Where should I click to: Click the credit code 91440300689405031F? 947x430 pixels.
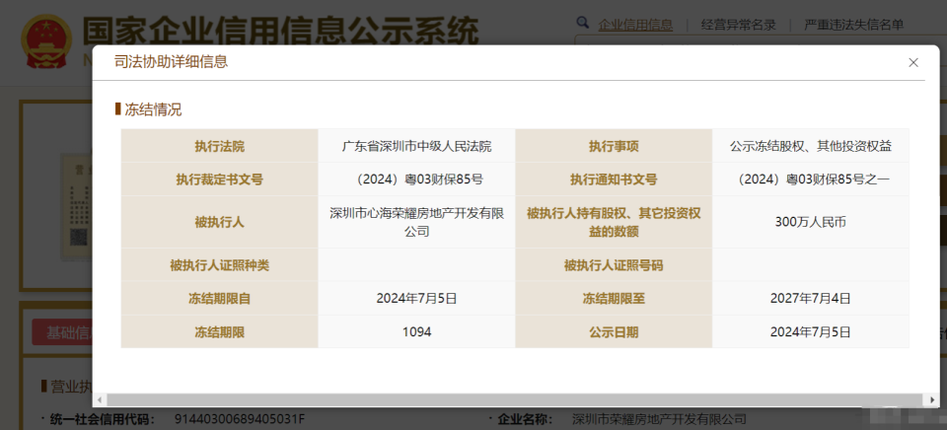coord(239,418)
